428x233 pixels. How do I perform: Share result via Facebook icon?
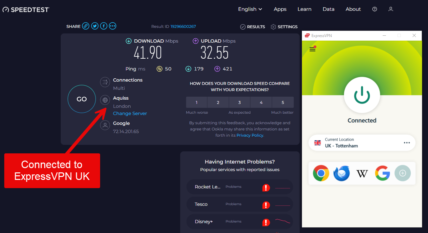point(104,26)
